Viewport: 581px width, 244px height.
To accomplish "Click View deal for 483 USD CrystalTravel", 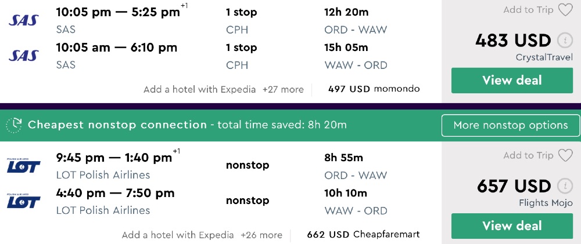I will [x=512, y=80].
